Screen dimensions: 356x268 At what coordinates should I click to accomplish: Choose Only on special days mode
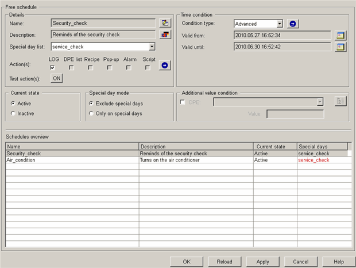point(91,113)
